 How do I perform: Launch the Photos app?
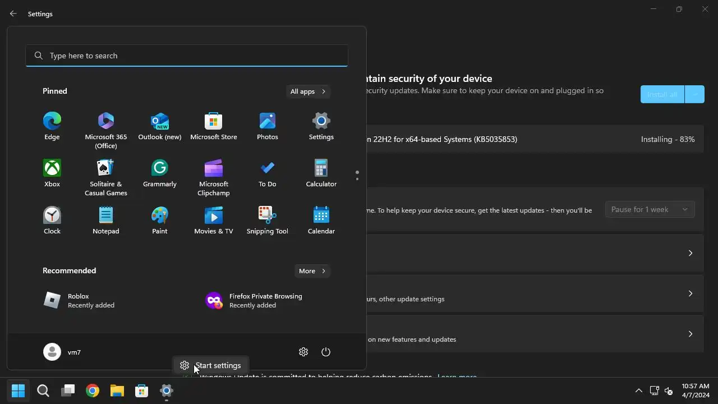click(268, 126)
